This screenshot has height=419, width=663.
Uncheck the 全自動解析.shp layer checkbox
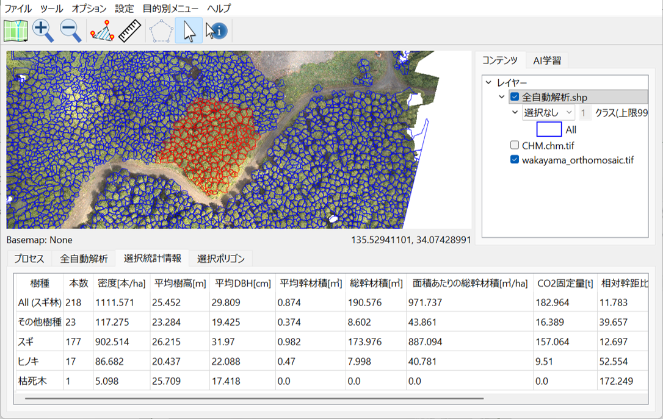(x=515, y=97)
